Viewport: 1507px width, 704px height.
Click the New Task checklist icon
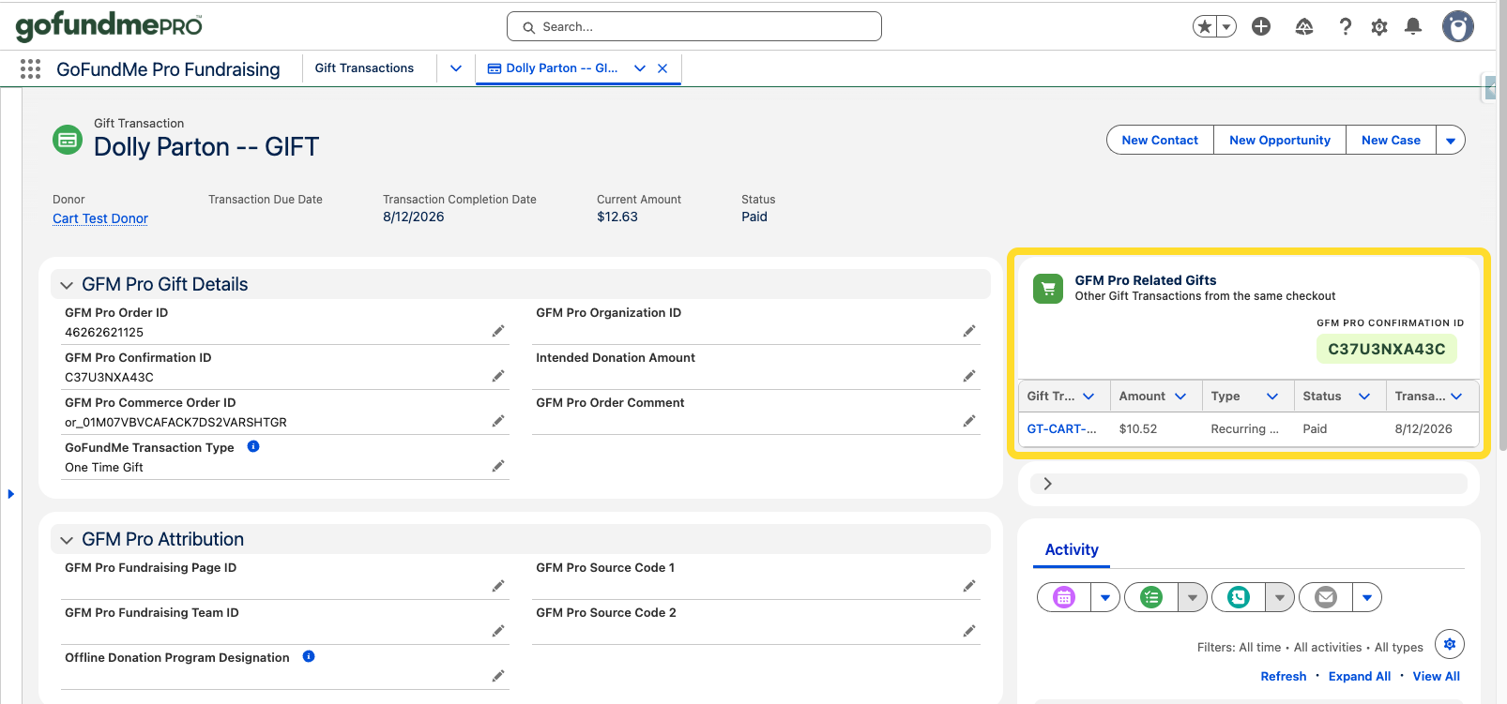coord(1151,597)
